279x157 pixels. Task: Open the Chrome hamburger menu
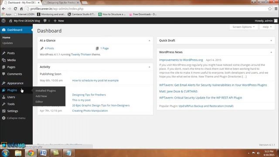[x=276, y=9]
